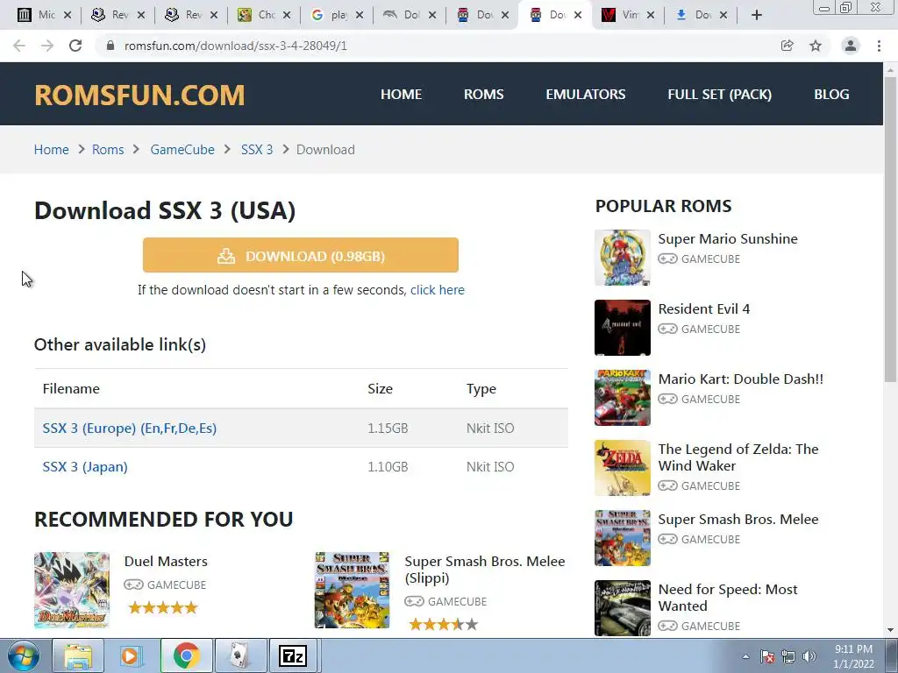Viewport: 898px width, 673px height.
Task: Open Super Smash Bros. Melee popular link
Action: tap(738, 519)
